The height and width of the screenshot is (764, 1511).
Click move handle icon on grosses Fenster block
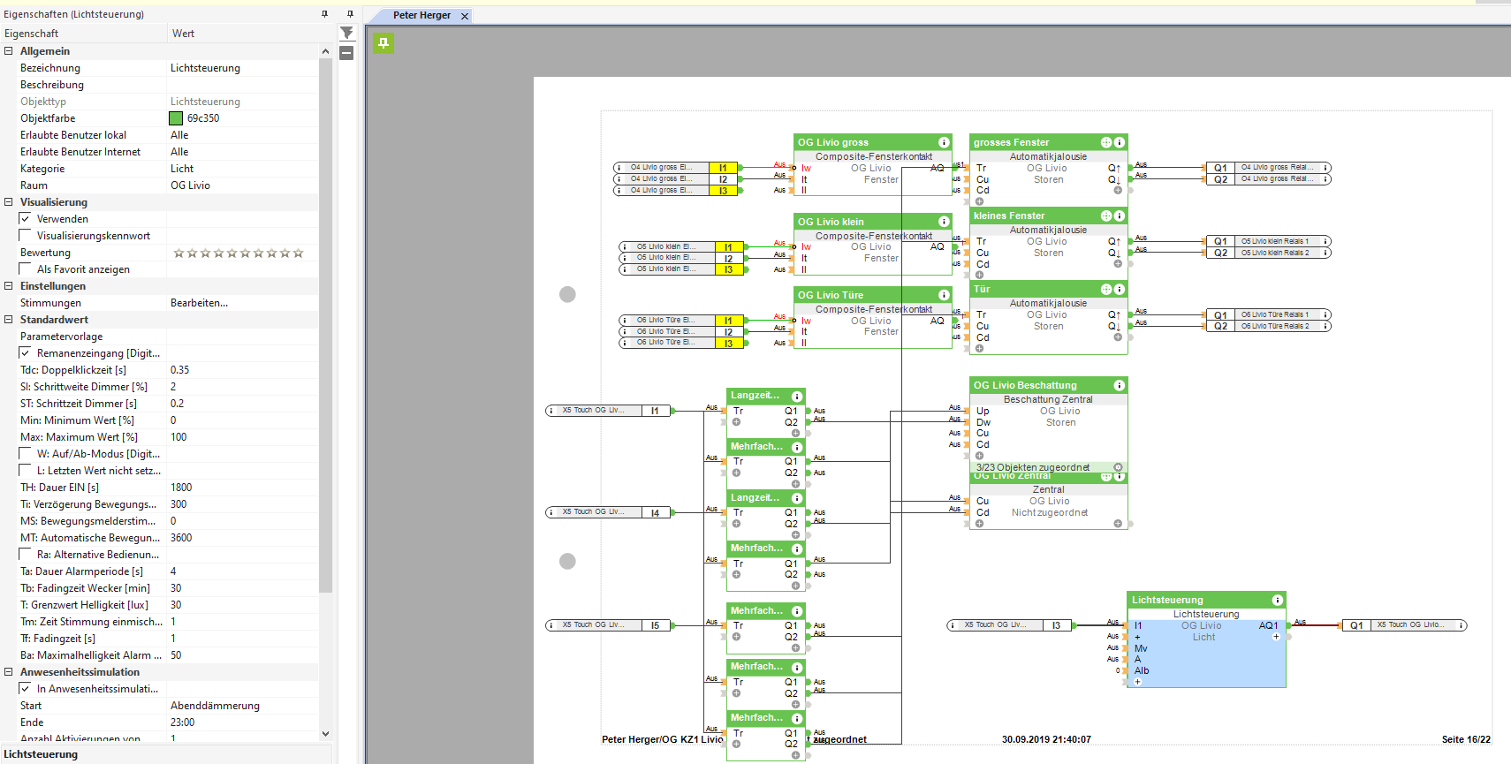coord(1105,142)
